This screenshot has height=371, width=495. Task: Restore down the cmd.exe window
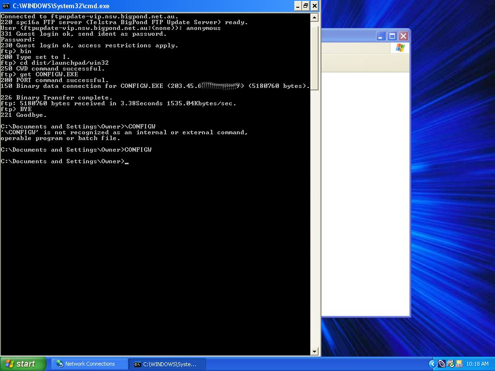[x=306, y=6]
